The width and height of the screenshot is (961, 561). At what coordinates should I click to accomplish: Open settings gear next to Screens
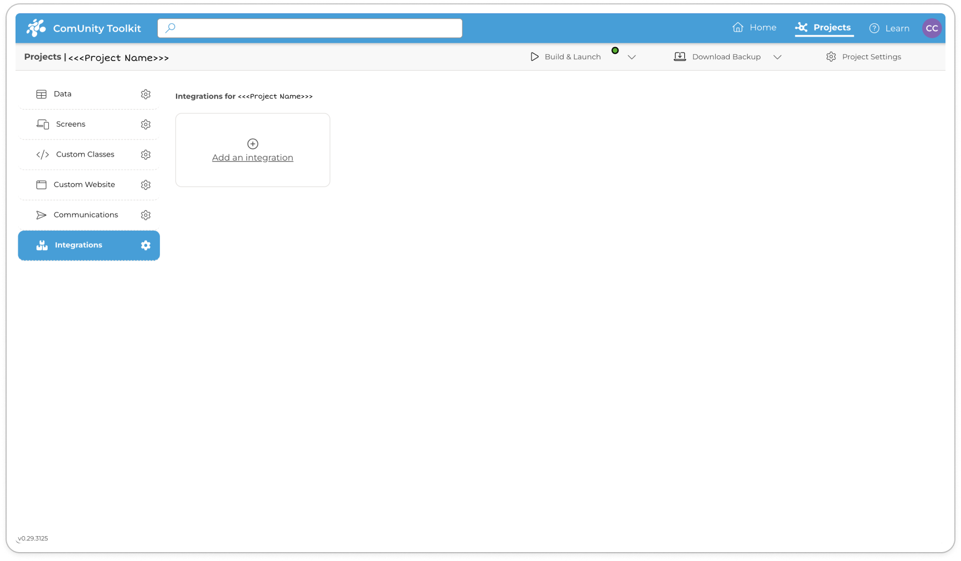146,124
